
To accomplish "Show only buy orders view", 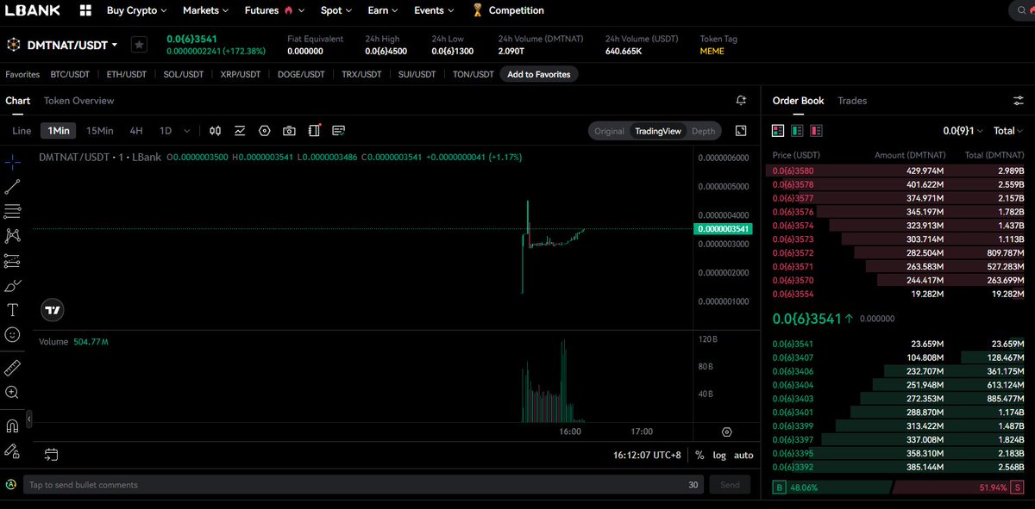I will (x=797, y=131).
